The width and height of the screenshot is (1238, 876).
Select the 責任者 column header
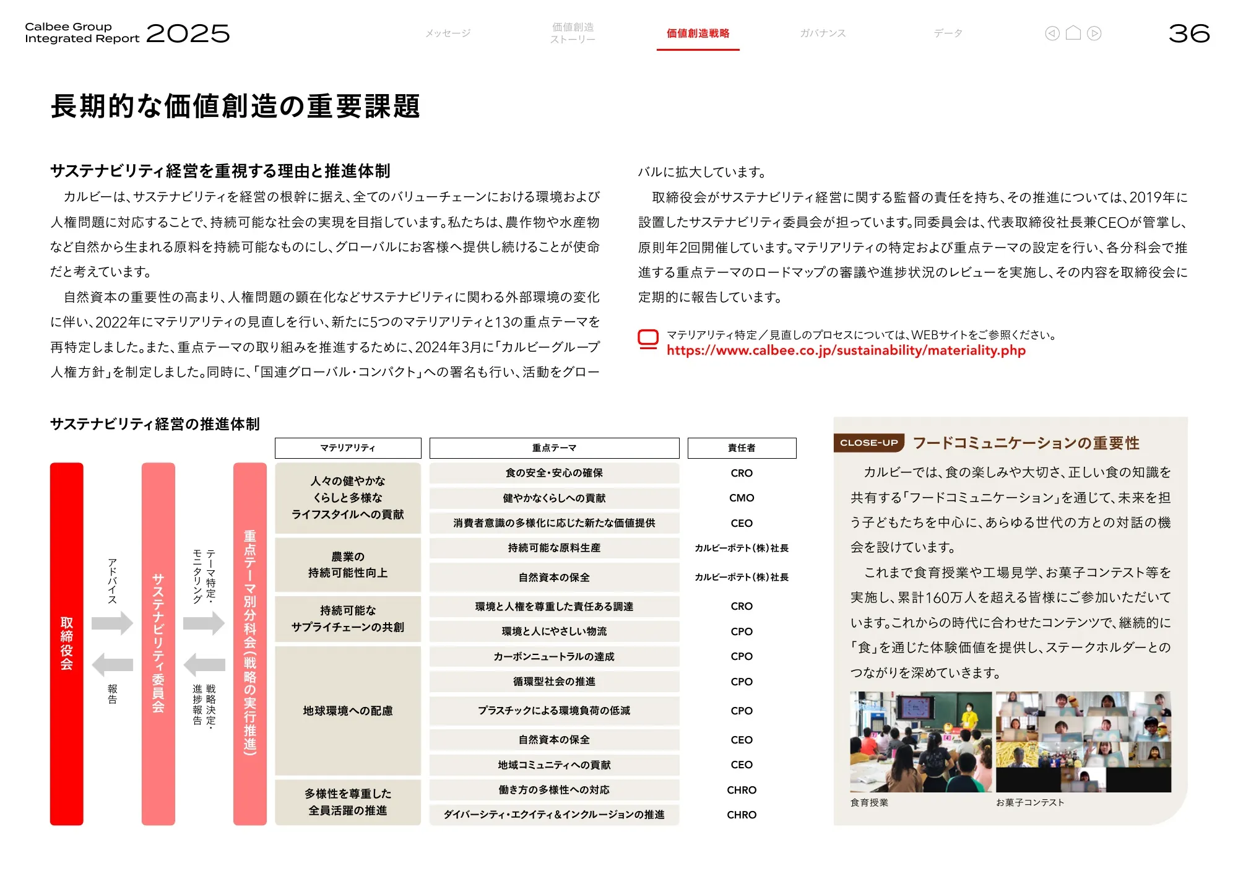742,448
